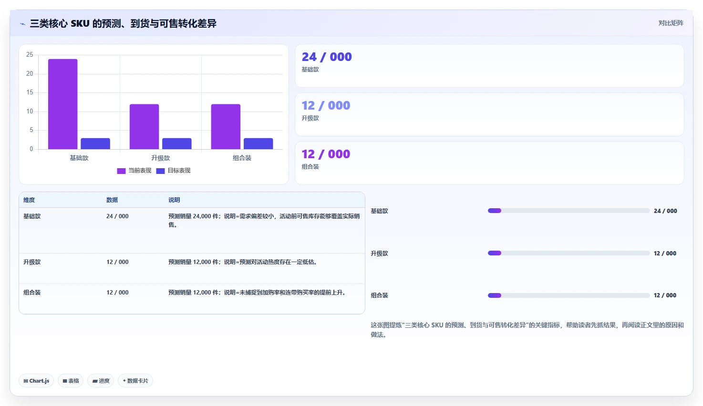Toggle the 当前表现 legend swatch
703x406 pixels.
pos(121,171)
